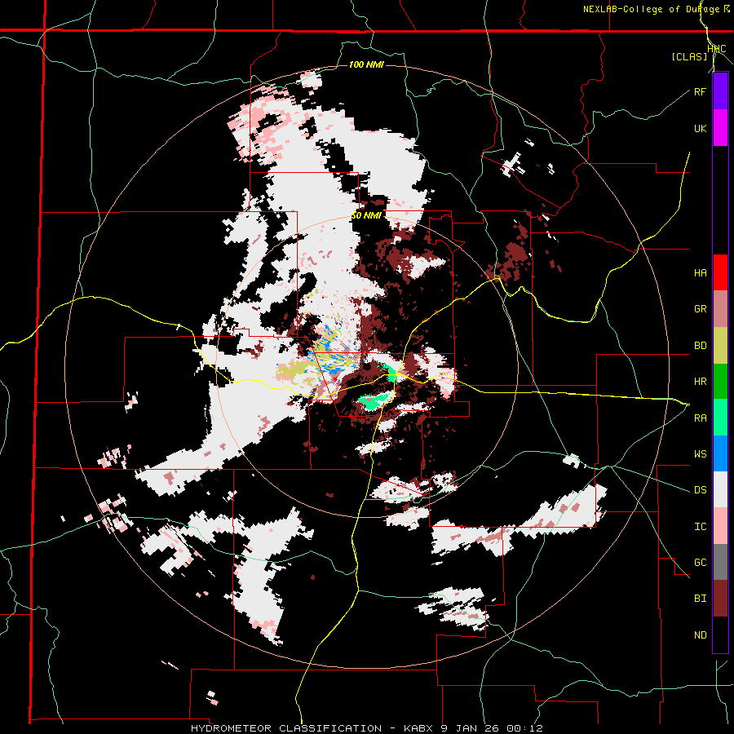734x734 pixels.
Task: Click the 50 NMI range ring label
Action: point(366,215)
